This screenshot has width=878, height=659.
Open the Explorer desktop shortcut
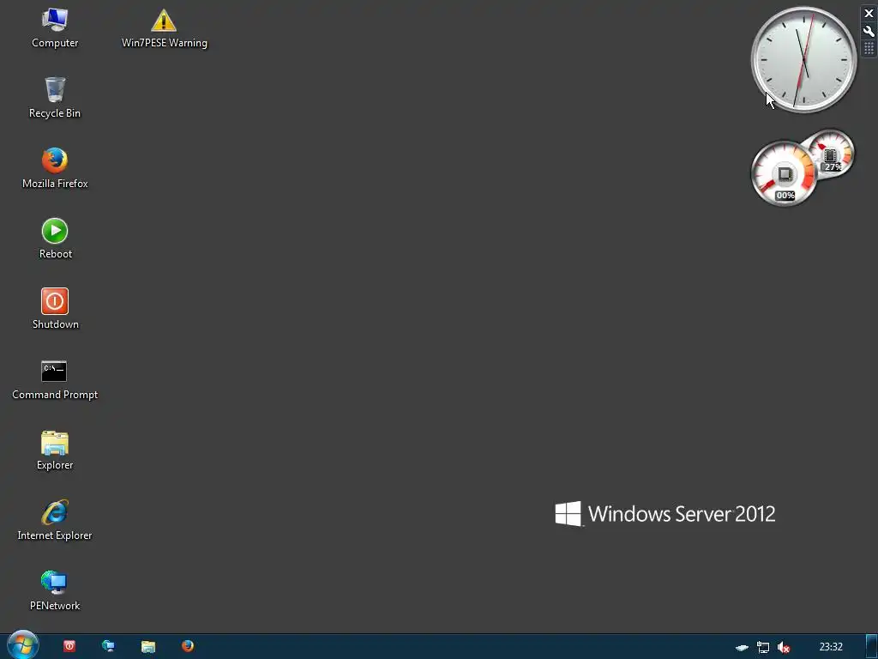click(x=55, y=450)
